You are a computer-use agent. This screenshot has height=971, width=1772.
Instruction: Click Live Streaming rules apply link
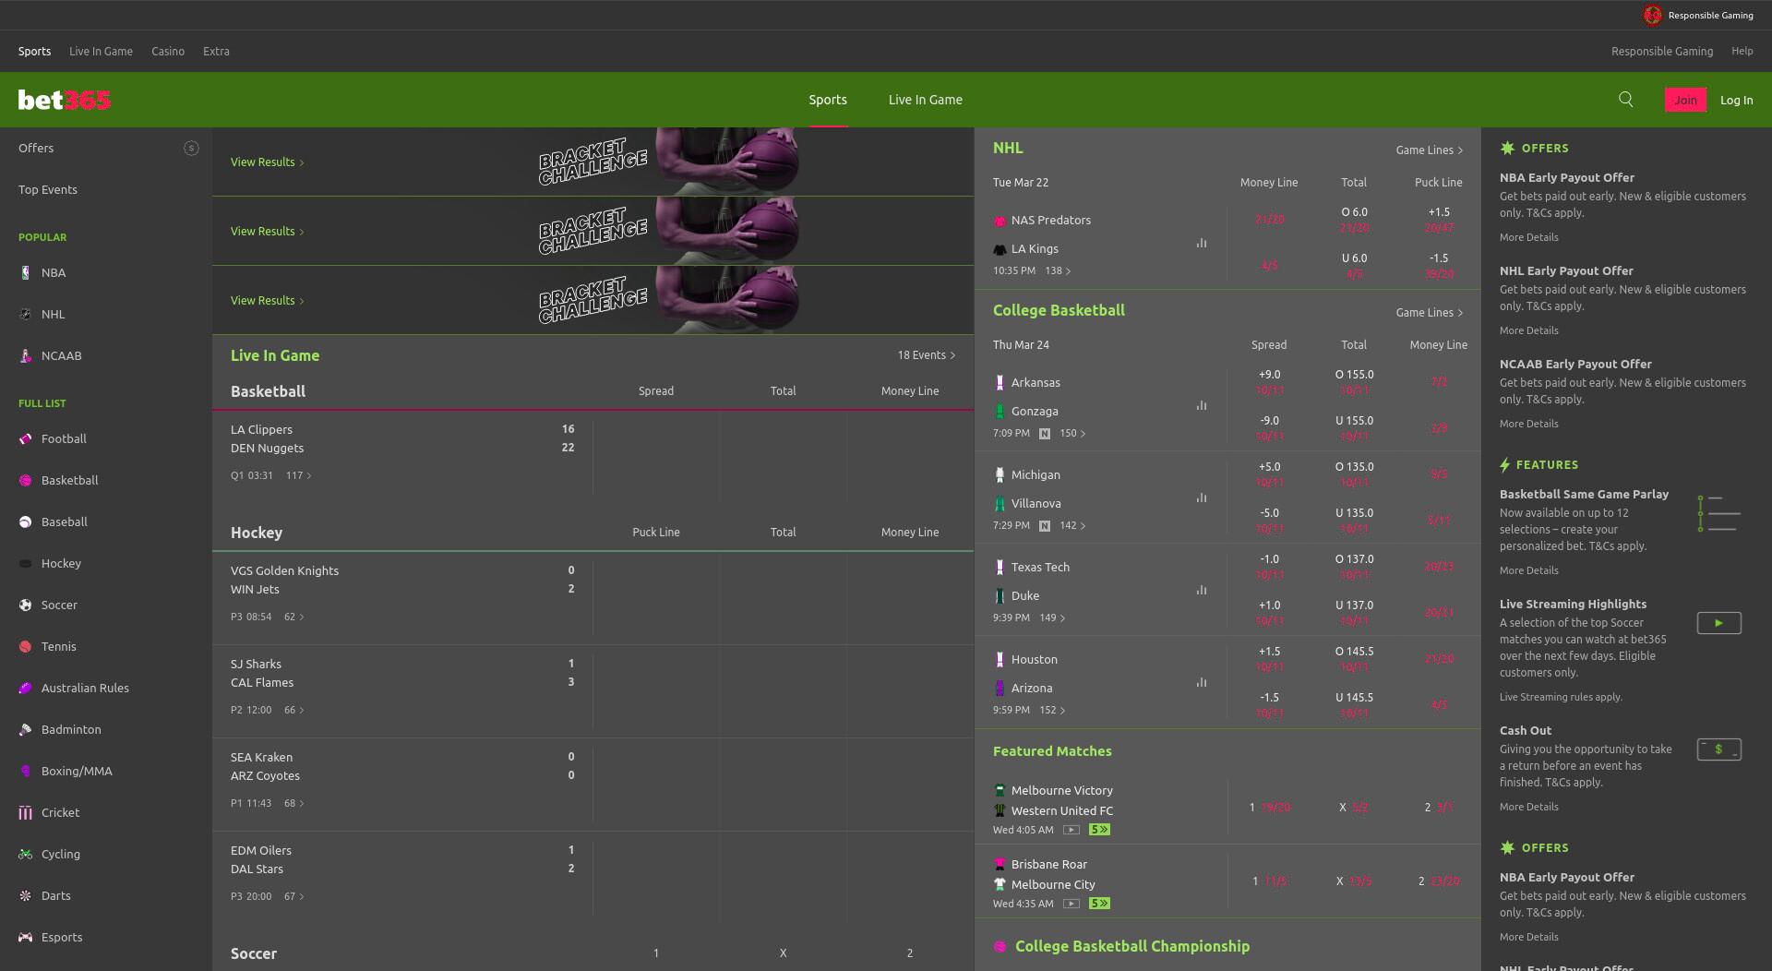click(x=1560, y=698)
